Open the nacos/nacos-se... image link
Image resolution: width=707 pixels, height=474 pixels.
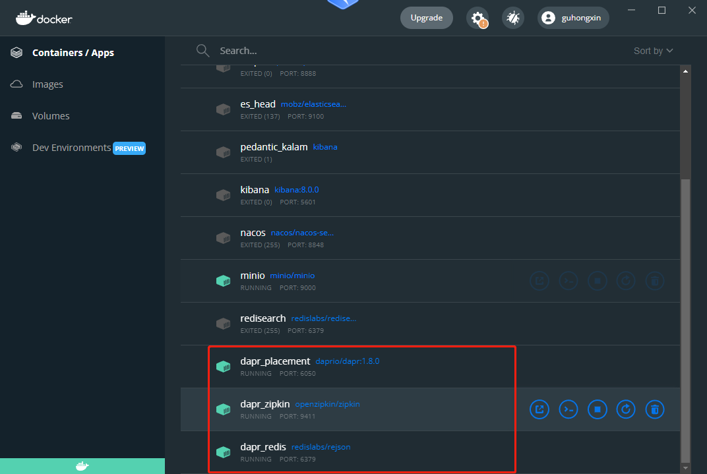(x=302, y=233)
